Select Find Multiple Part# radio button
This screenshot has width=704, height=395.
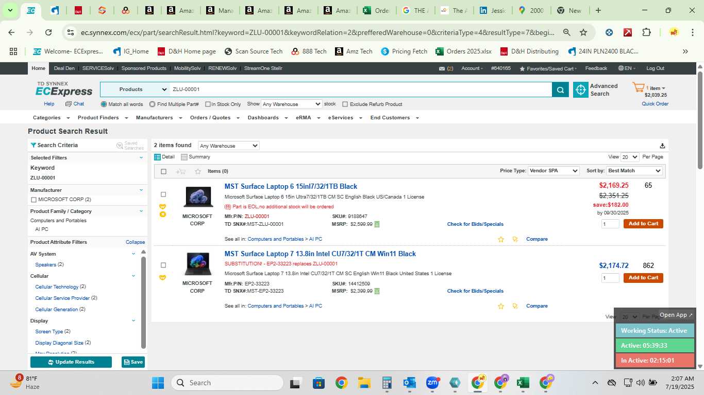click(152, 104)
